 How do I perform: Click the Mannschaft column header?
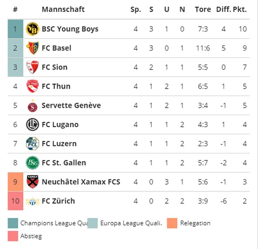pyautogui.click(x=63, y=9)
